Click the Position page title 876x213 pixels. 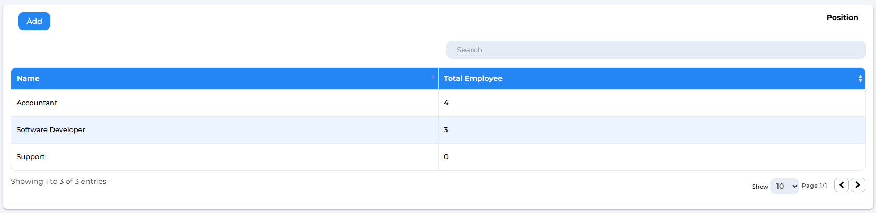coord(842,17)
